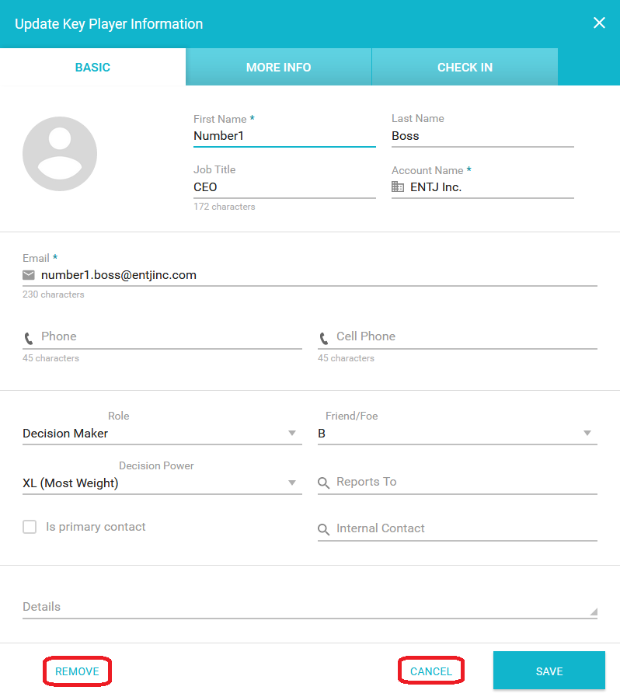Click the REMOVE button
The height and width of the screenshot is (697, 620).
tap(77, 671)
